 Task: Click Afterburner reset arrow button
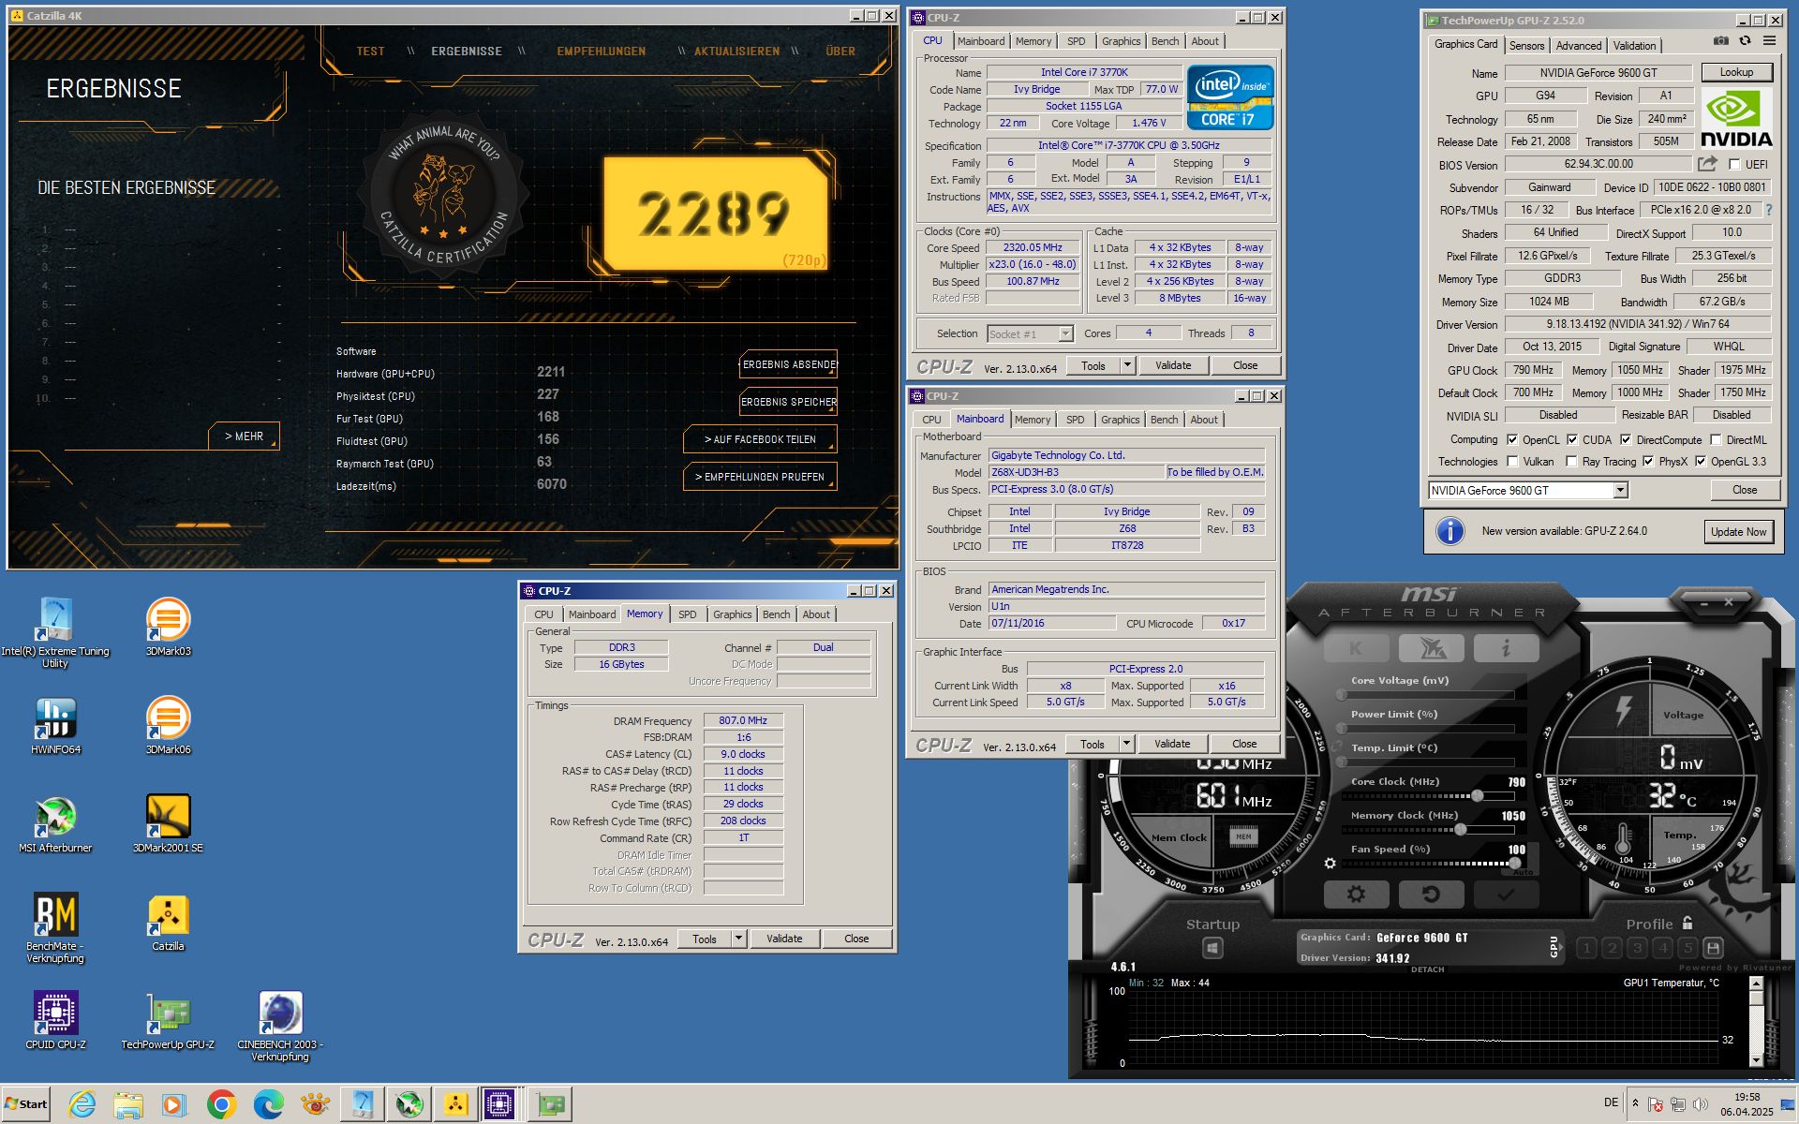[x=1431, y=895]
